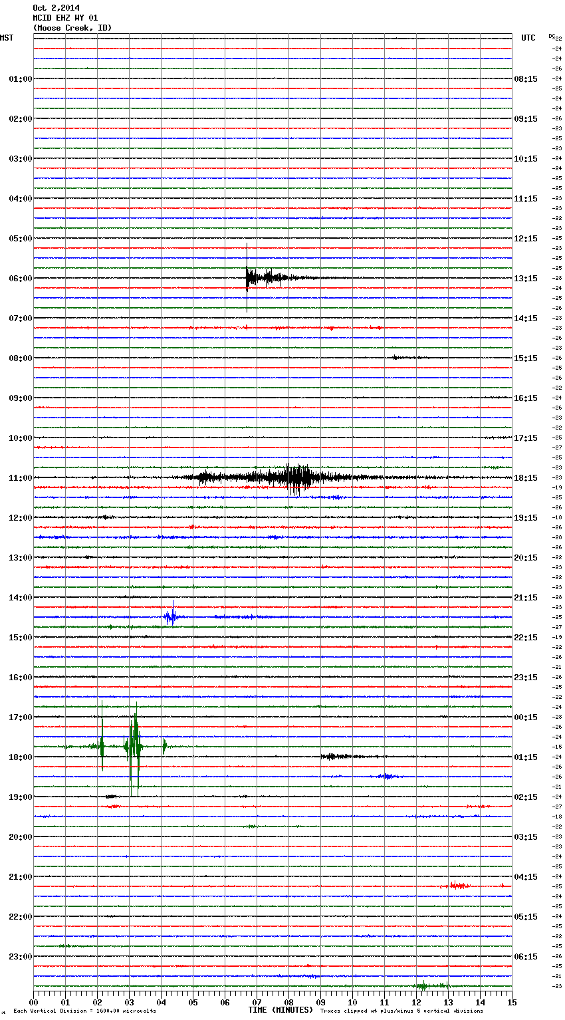Click the 06:15 UTC time label

click(526, 957)
